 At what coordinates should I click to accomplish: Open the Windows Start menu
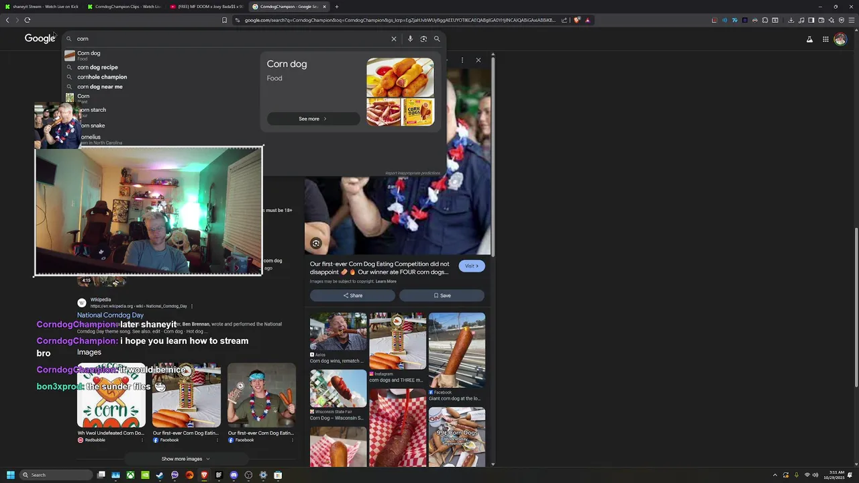(x=10, y=475)
